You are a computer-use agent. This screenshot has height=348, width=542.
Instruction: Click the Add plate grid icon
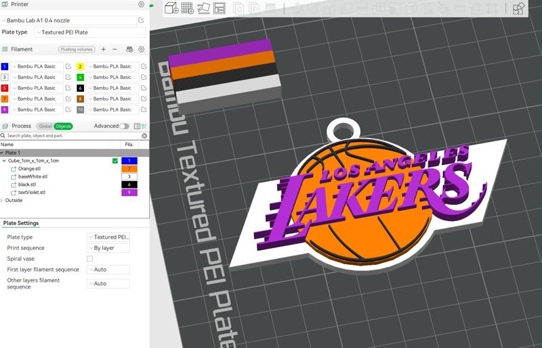coord(188,8)
